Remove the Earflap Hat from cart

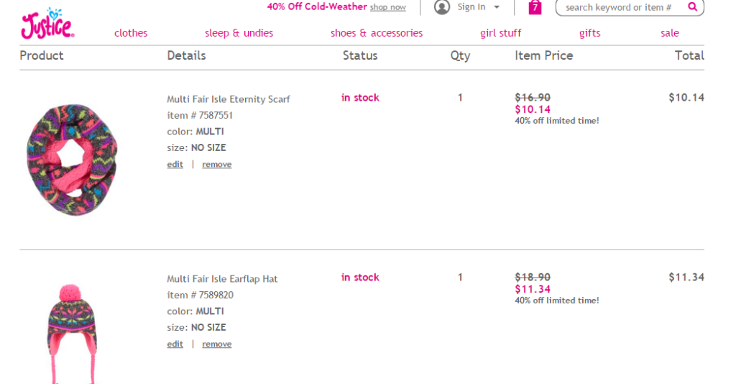coord(217,344)
